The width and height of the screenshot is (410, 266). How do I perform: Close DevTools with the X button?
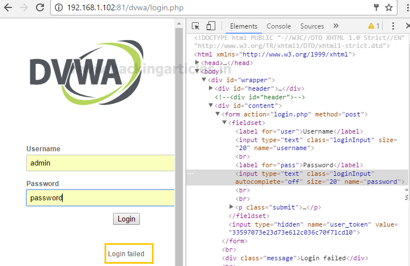click(408, 26)
